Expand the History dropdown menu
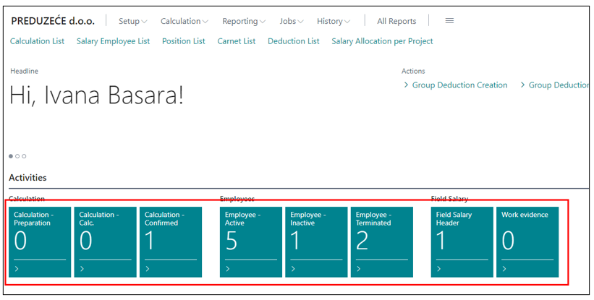This screenshot has height=300, width=594. click(333, 22)
